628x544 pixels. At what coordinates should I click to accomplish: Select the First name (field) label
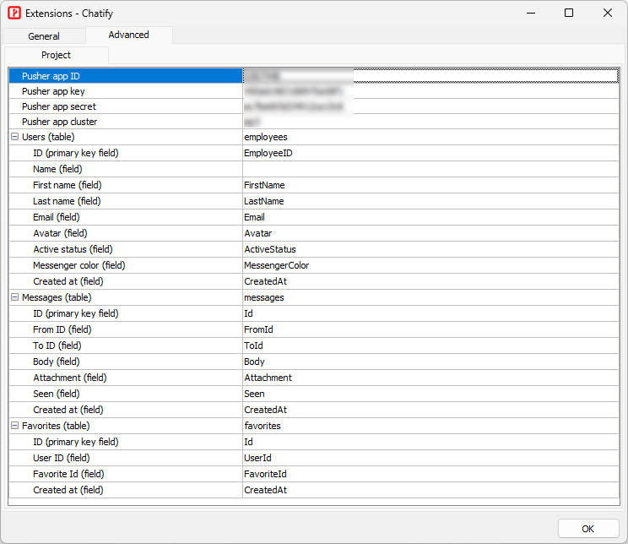[68, 185]
